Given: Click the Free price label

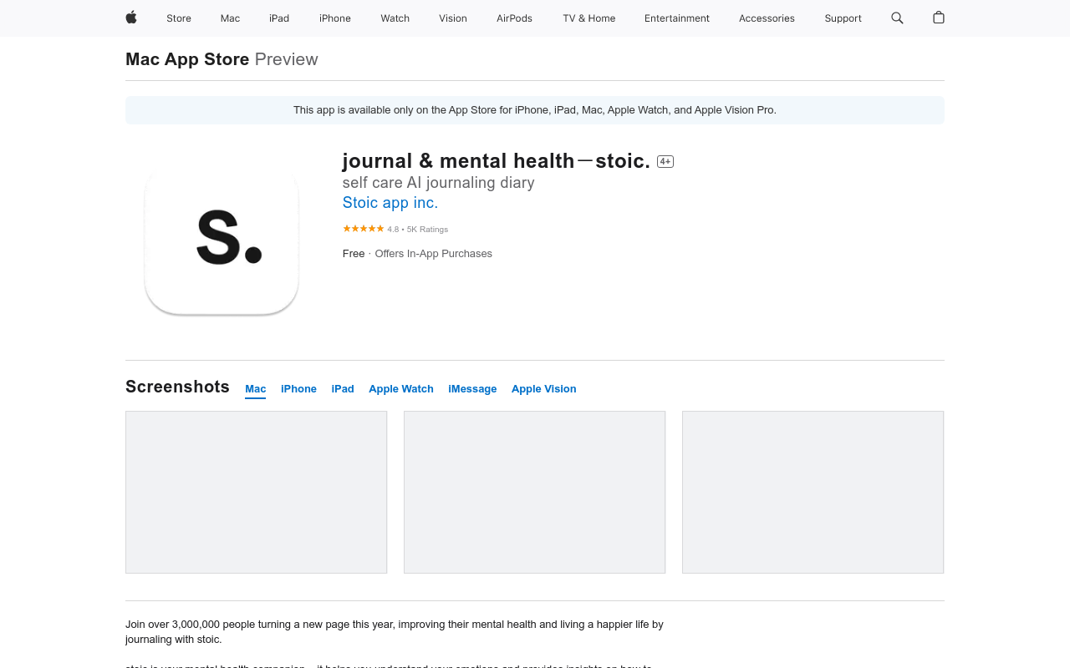Looking at the screenshot, I should (x=354, y=254).
